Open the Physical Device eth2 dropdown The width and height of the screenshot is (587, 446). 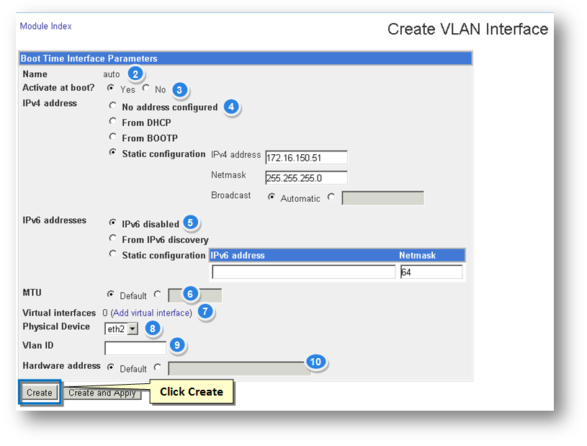pos(122,329)
